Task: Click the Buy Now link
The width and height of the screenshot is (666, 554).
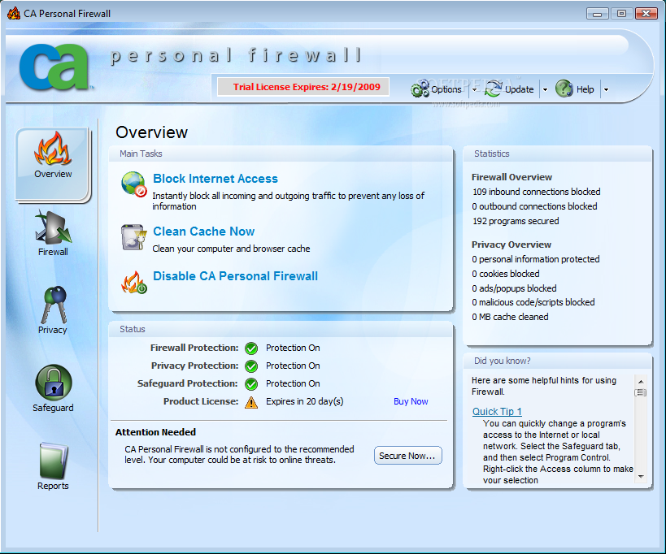Action: click(x=411, y=401)
